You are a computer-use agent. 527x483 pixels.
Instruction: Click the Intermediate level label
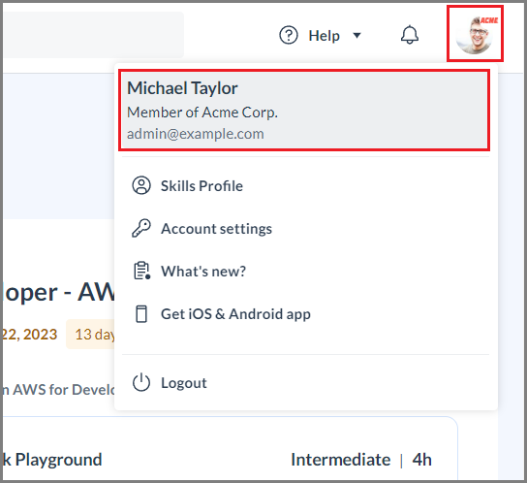click(340, 460)
